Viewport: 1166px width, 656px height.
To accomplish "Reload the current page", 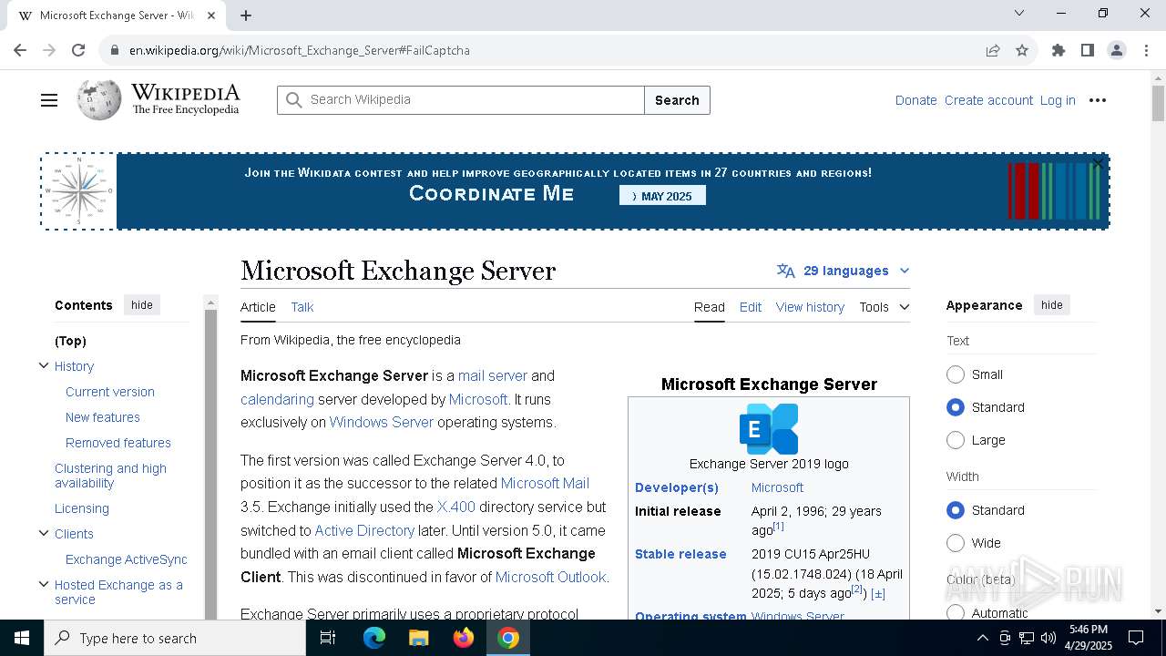I will point(78,50).
